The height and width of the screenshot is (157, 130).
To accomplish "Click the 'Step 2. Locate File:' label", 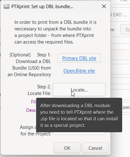I will coord(39,90).
